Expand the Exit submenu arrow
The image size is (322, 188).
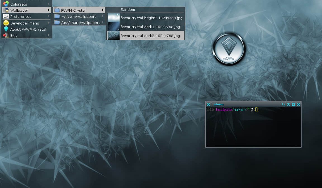coord(49,35)
